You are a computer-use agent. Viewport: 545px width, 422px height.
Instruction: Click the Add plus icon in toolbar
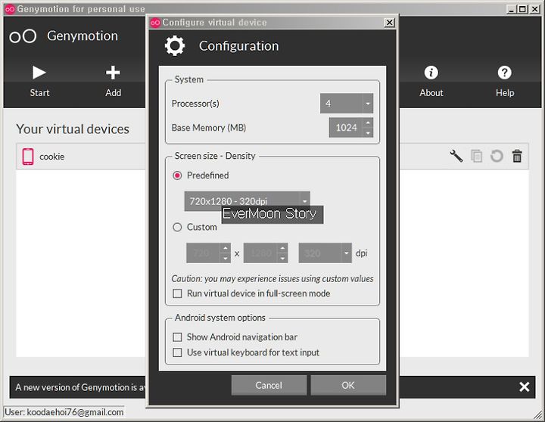tap(113, 73)
